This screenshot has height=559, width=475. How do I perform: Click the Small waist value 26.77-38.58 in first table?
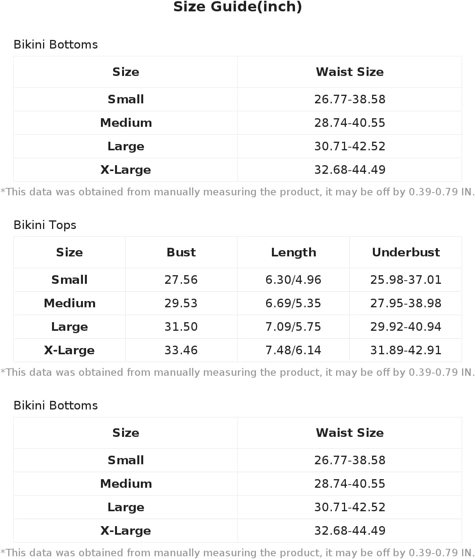coord(350,99)
